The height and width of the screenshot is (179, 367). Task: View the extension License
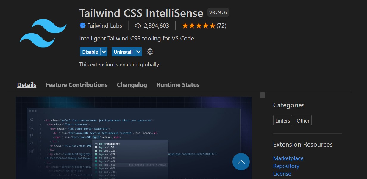(x=282, y=174)
